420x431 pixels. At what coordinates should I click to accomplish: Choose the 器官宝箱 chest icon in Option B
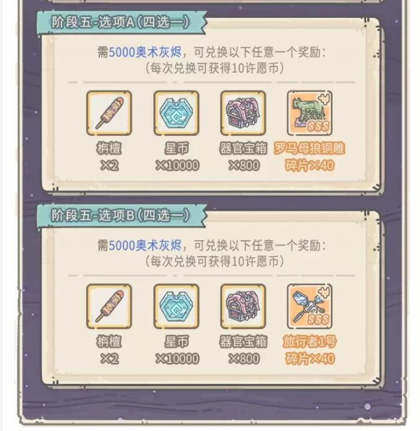[x=243, y=306]
